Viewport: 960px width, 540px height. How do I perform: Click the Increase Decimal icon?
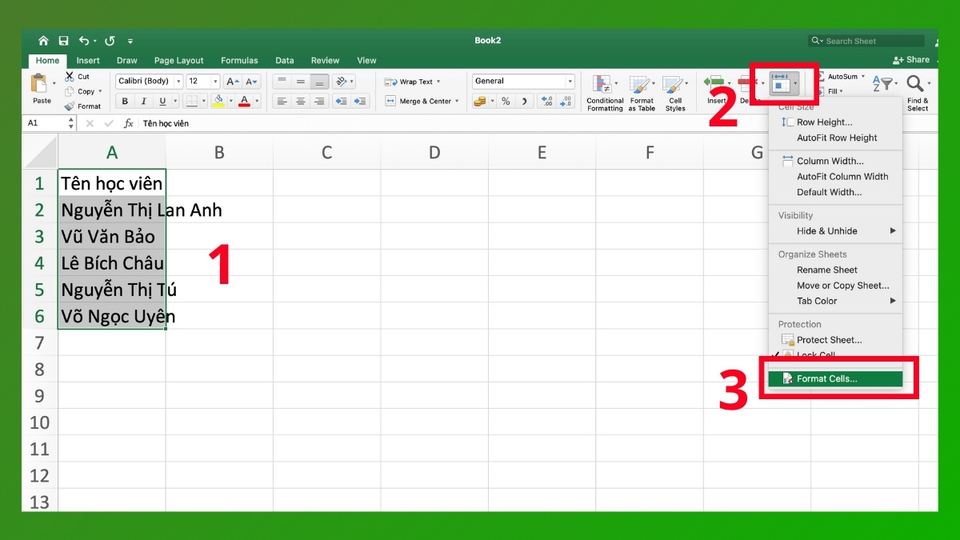pos(547,100)
